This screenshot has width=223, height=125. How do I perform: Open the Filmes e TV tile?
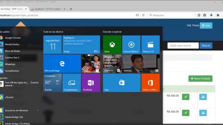151,44
